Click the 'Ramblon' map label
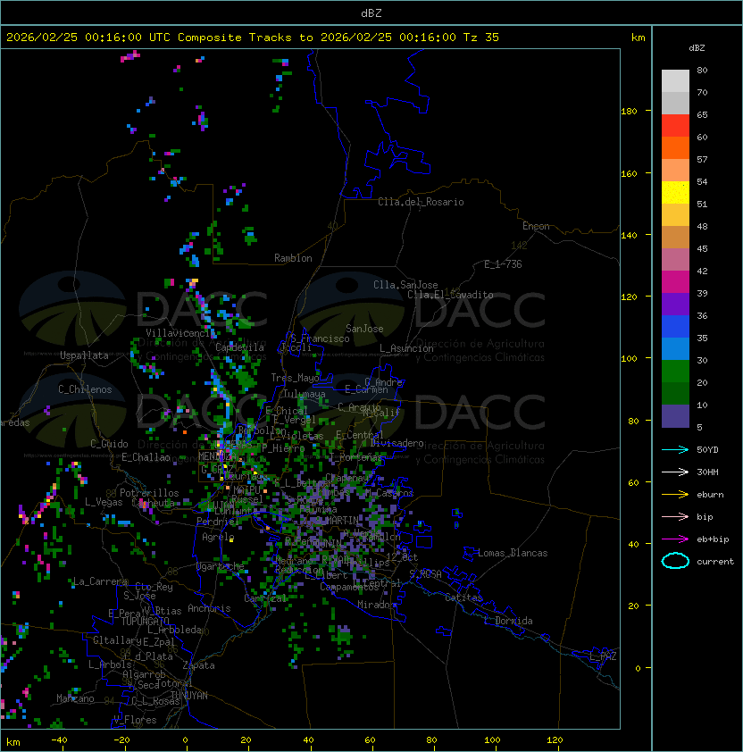743x752 pixels. [293, 258]
